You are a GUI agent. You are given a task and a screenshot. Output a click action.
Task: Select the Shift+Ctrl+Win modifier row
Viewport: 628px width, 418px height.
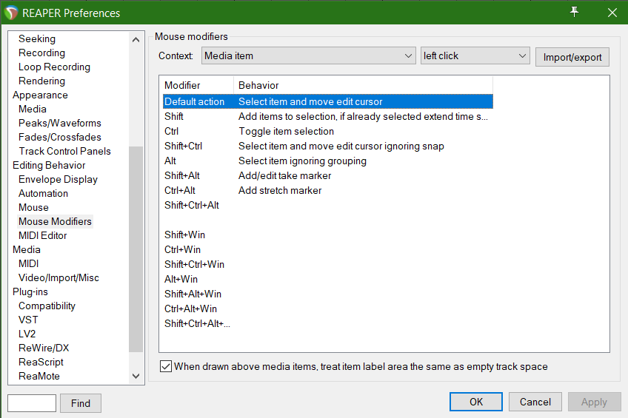(327, 264)
